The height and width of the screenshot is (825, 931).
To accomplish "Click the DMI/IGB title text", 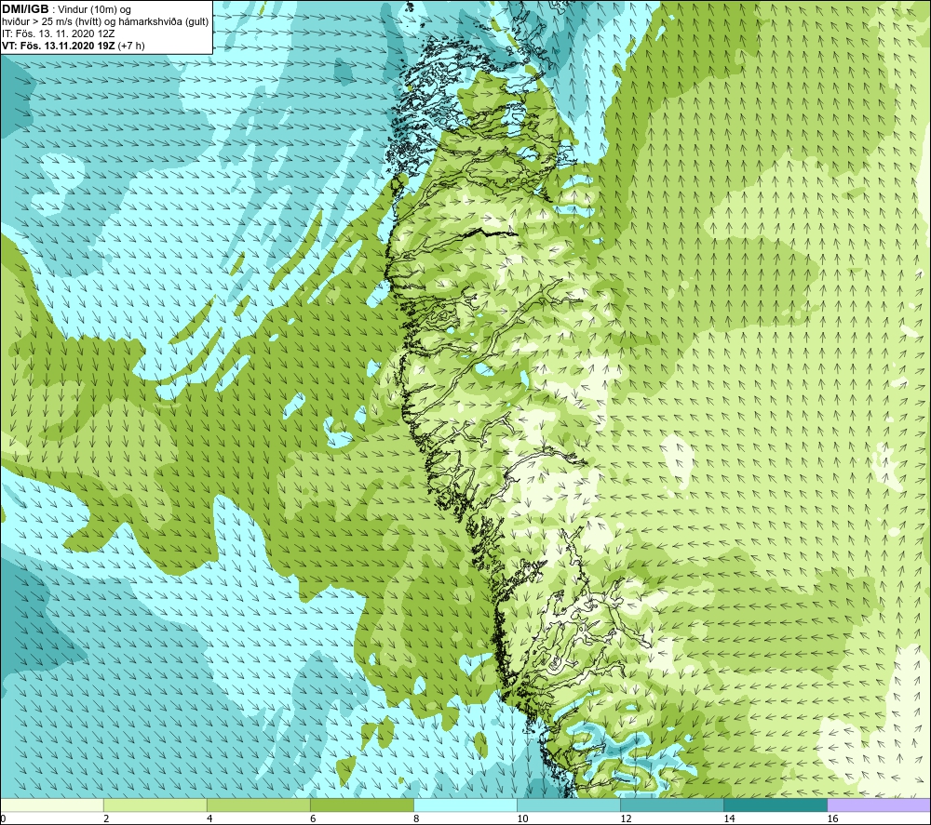I will [x=25, y=9].
